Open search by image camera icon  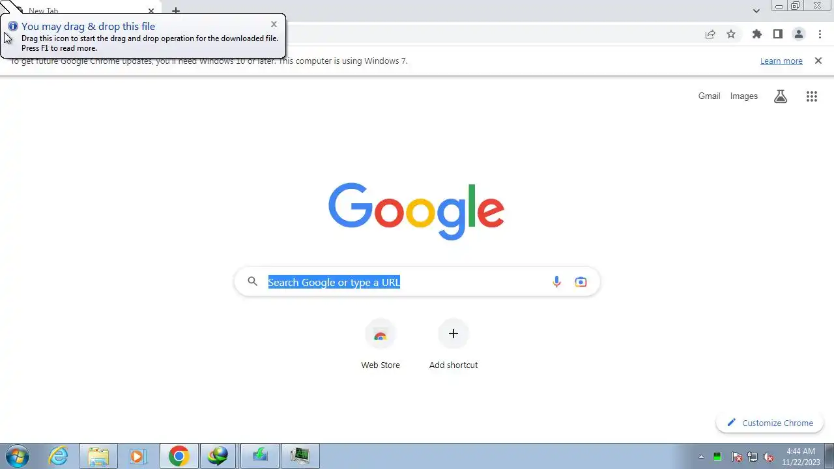581,282
